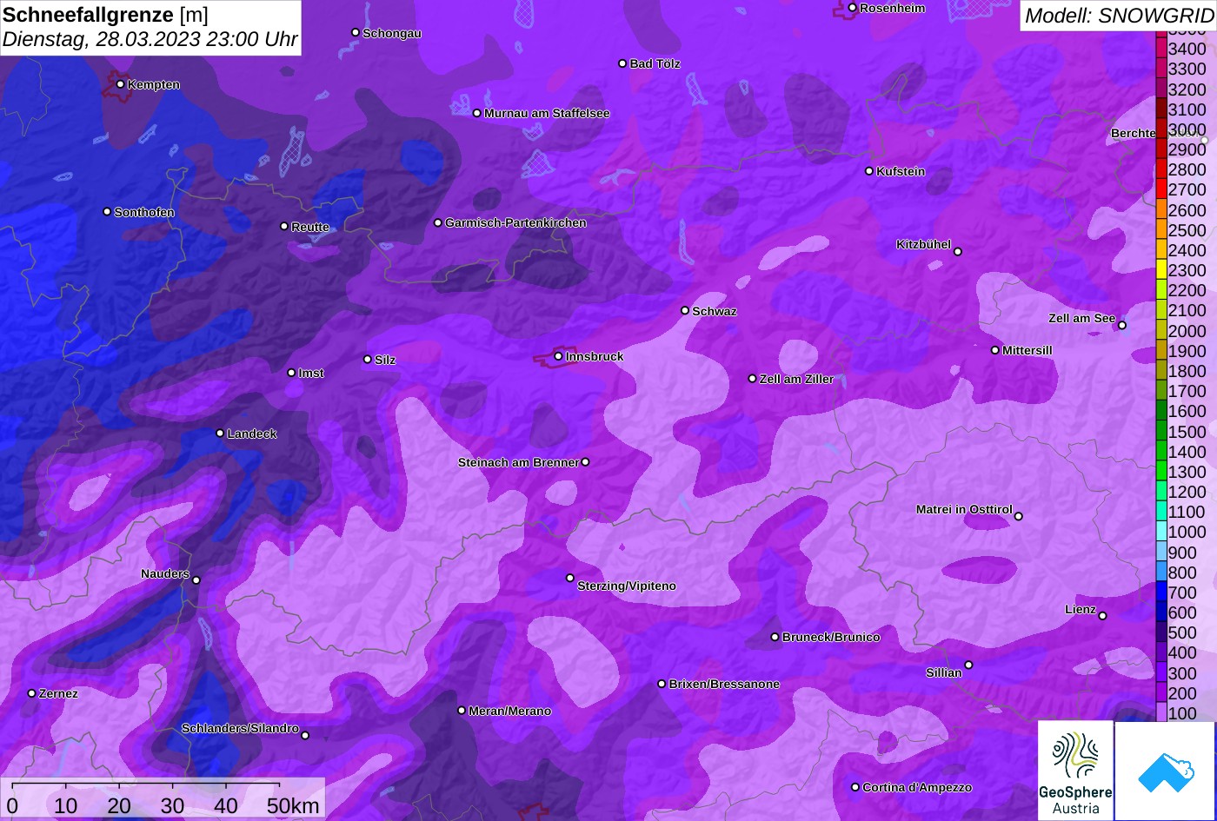Select the Bruneck/Brunico marker dot

point(775,637)
